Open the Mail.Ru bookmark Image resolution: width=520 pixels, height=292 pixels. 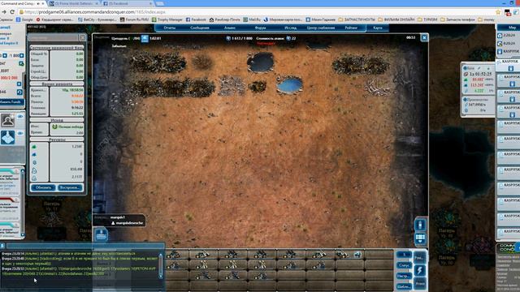click(x=252, y=19)
